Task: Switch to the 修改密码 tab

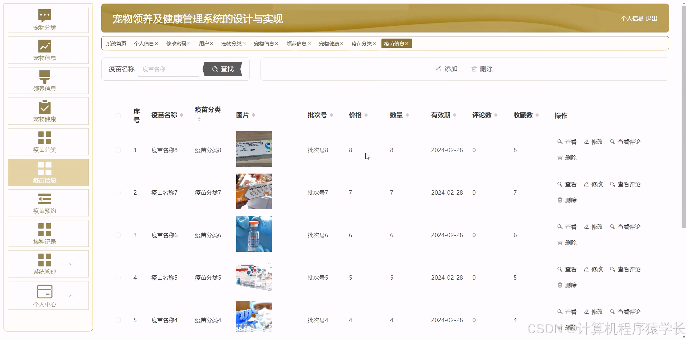Action: tap(176, 44)
